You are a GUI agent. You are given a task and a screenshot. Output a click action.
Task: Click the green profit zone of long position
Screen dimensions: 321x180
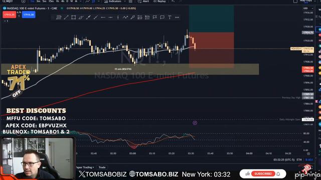click(212, 19)
